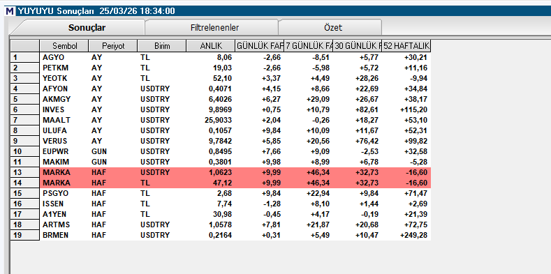Click the 30-day value -2,53
This screenshot has width=551, height=274.
(371, 151)
